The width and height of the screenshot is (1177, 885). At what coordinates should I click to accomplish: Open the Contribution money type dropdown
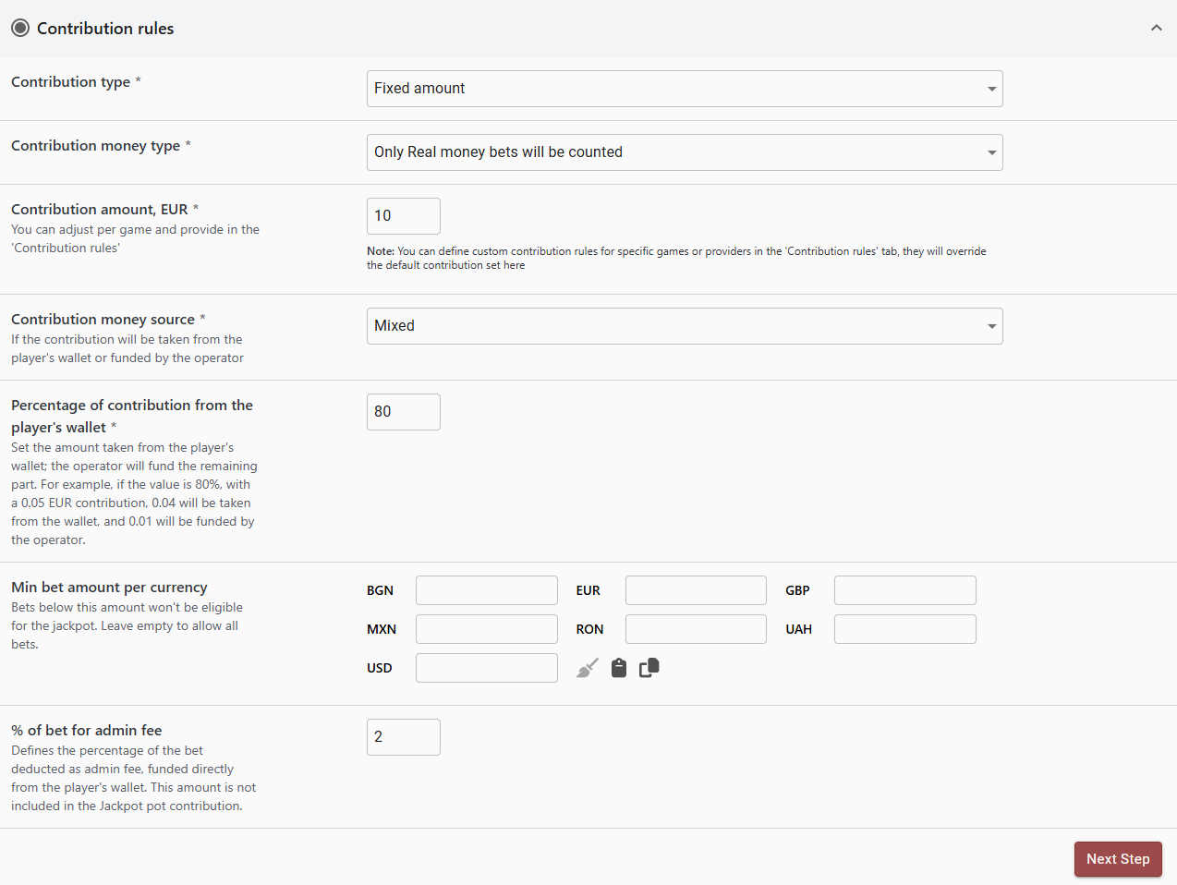coord(684,152)
